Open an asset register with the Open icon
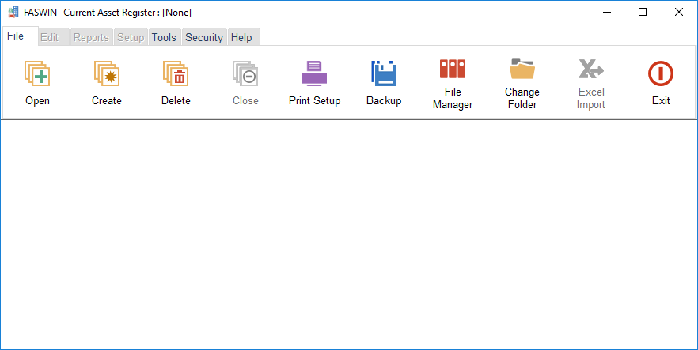This screenshot has height=350, width=698. click(x=37, y=73)
